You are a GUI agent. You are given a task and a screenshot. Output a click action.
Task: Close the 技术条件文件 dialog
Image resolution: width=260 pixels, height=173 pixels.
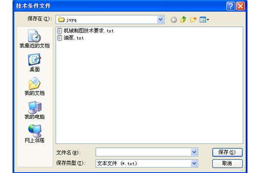click(x=240, y=6)
